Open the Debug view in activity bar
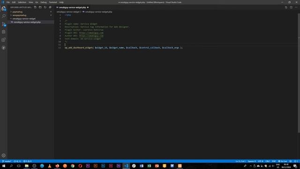The height and width of the screenshot is (169, 300). (x=4, y=32)
